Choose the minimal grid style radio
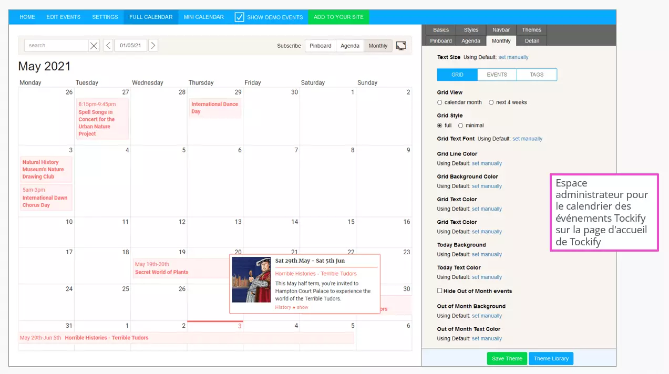The image size is (669, 374). coord(461,126)
